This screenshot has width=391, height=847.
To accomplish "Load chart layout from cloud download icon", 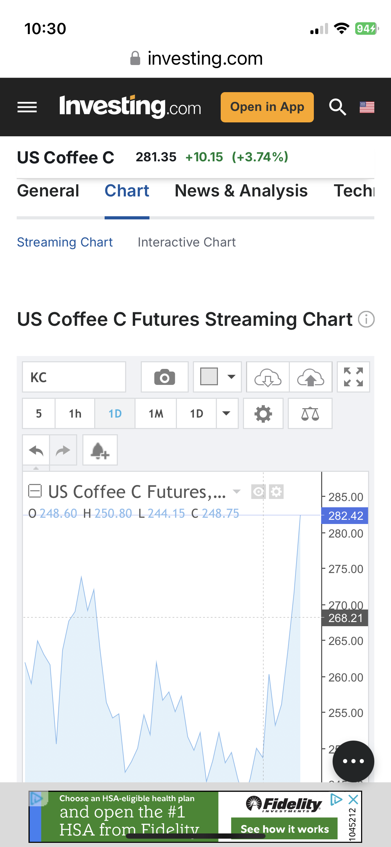I will (x=268, y=378).
